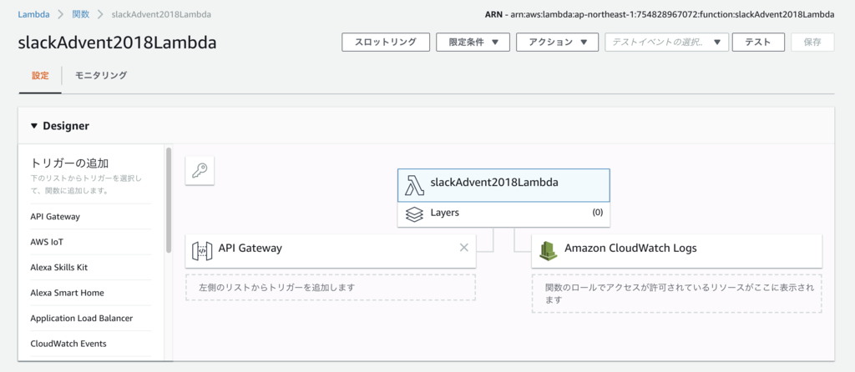Switch to the 設定 tab

[x=40, y=76]
